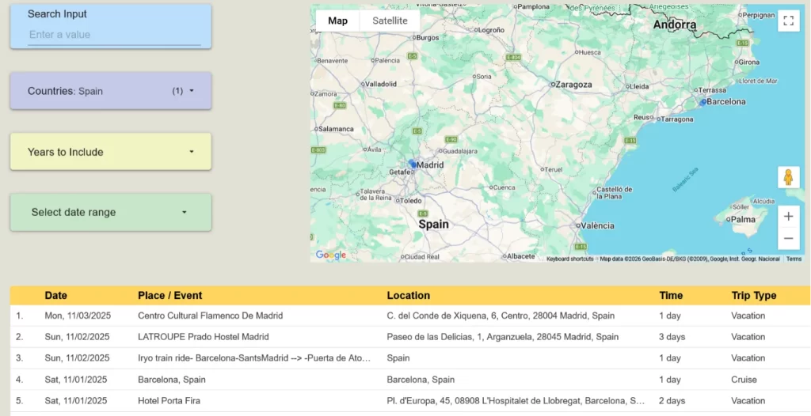Open the Select date range dropdown
Image resolution: width=811 pixels, height=416 pixels.
[x=111, y=213]
